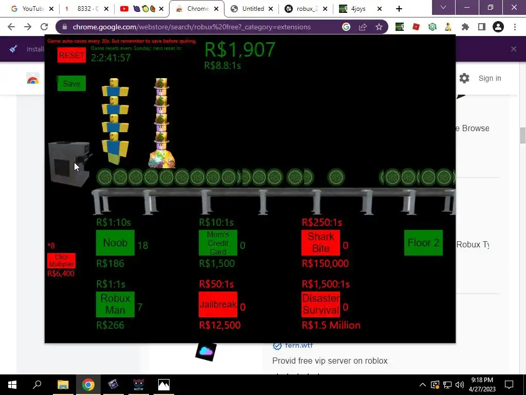The width and height of the screenshot is (526, 395).
Task: Go back to previous page
Action: pyautogui.click(x=11, y=27)
